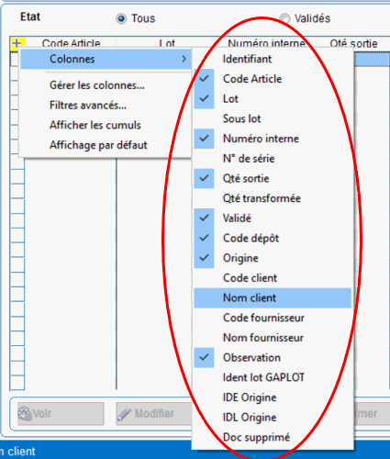Uncheck the Lot column entry
This screenshot has width=390, height=459.
tap(273, 99)
